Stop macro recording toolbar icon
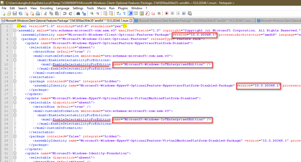301x162 pixels. [172, 13]
